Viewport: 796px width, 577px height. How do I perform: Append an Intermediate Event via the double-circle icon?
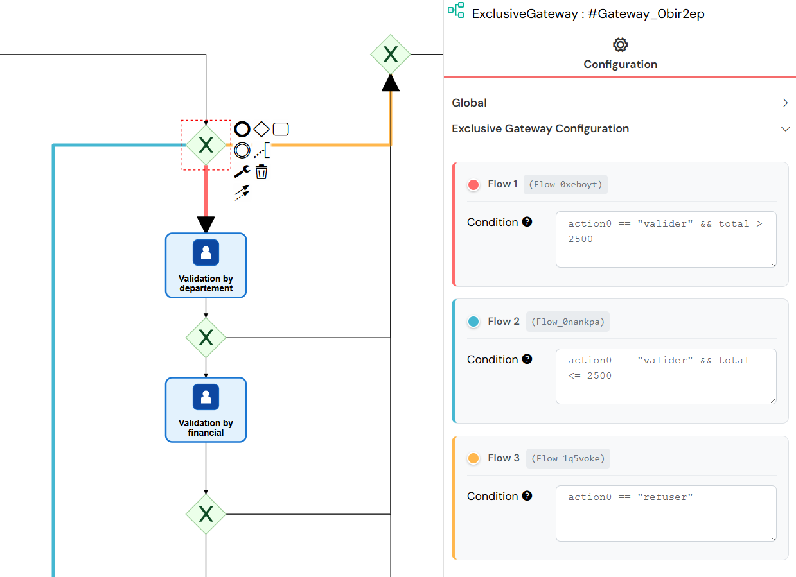pyautogui.click(x=242, y=150)
